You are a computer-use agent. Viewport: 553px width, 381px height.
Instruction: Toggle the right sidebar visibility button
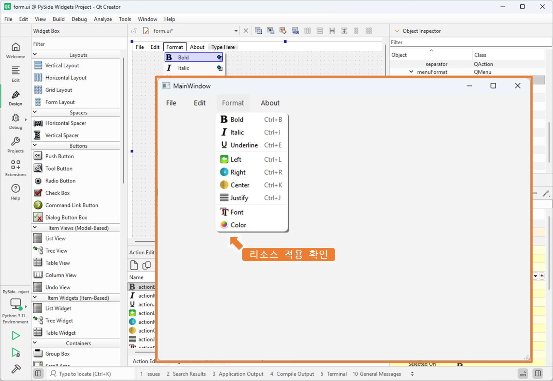point(538,374)
